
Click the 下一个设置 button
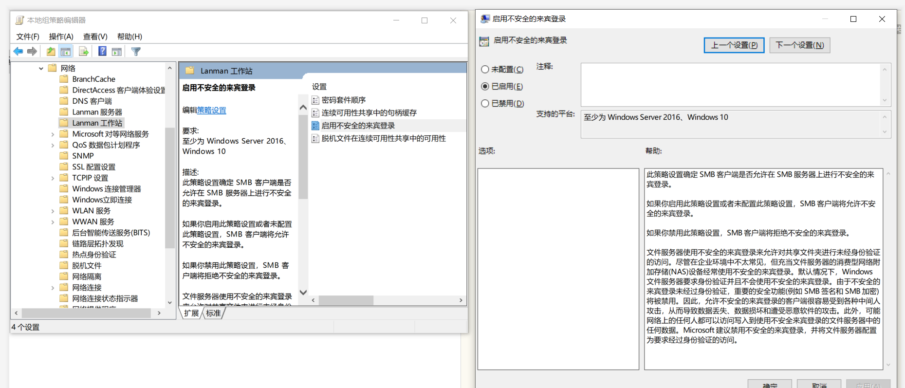(x=799, y=45)
